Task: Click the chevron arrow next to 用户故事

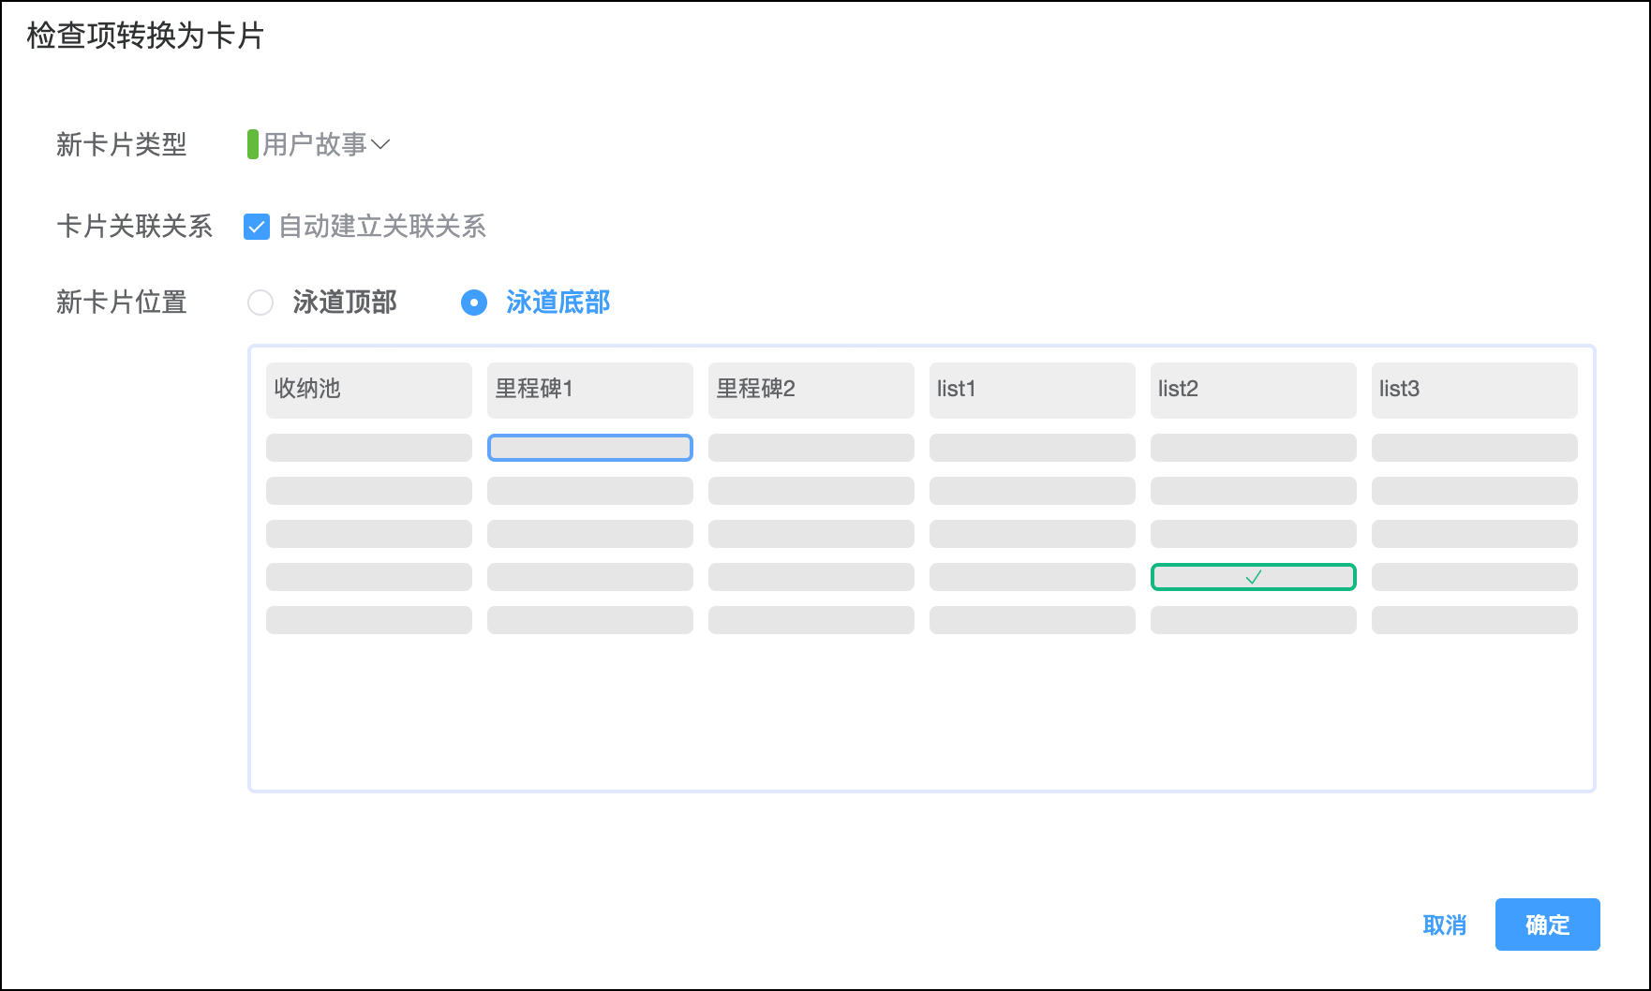Action: [380, 144]
